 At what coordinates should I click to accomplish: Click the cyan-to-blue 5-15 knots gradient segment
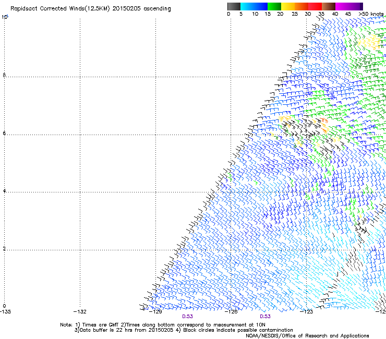tap(254, 6)
